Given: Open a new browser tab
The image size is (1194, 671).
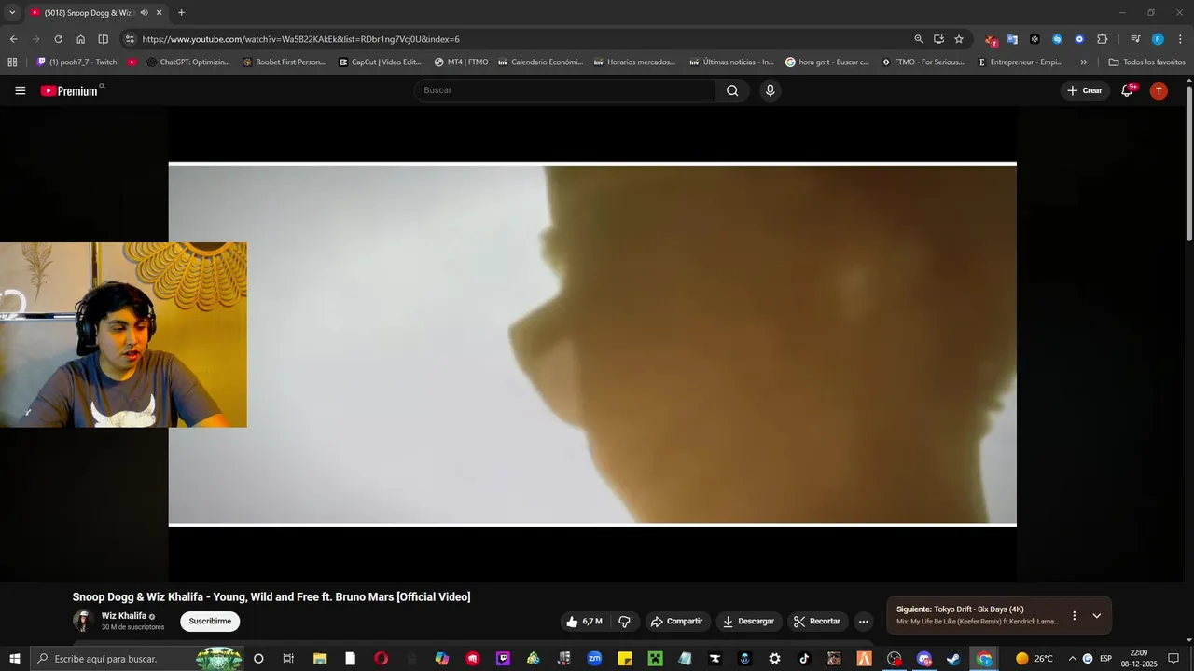Looking at the screenshot, I should click(181, 13).
